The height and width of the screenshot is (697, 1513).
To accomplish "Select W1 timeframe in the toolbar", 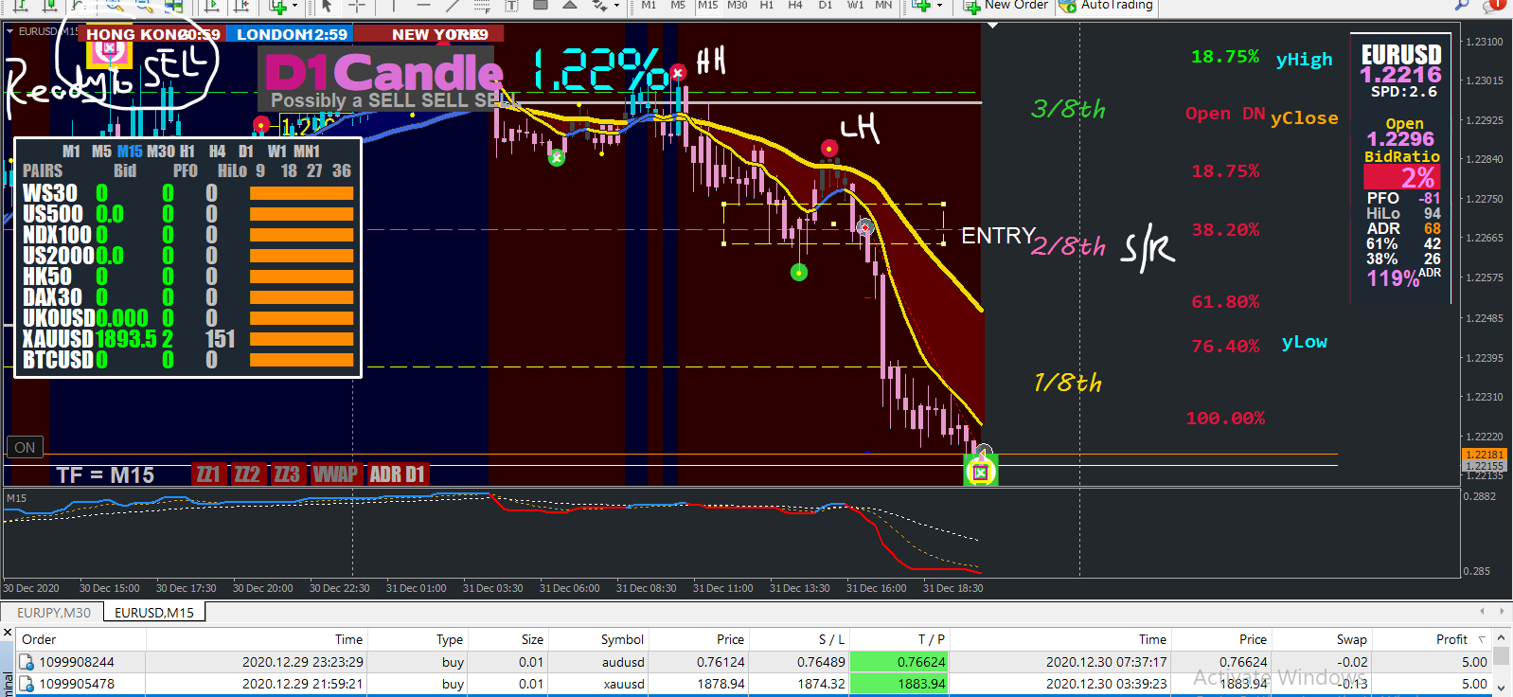I will pyautogui.click(x=855, y=5).
